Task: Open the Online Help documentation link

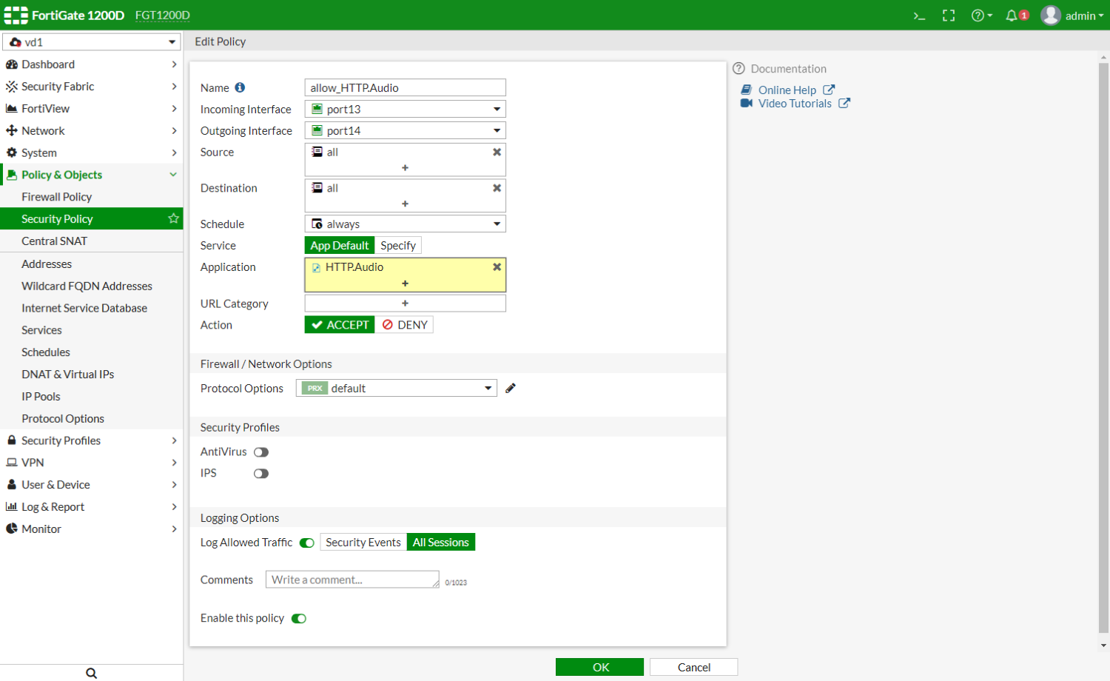Action: pos(787,89)
